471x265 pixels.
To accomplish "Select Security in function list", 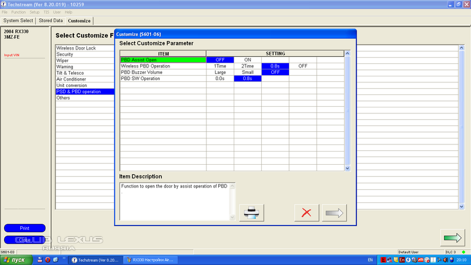I will (x=85, y=54).
